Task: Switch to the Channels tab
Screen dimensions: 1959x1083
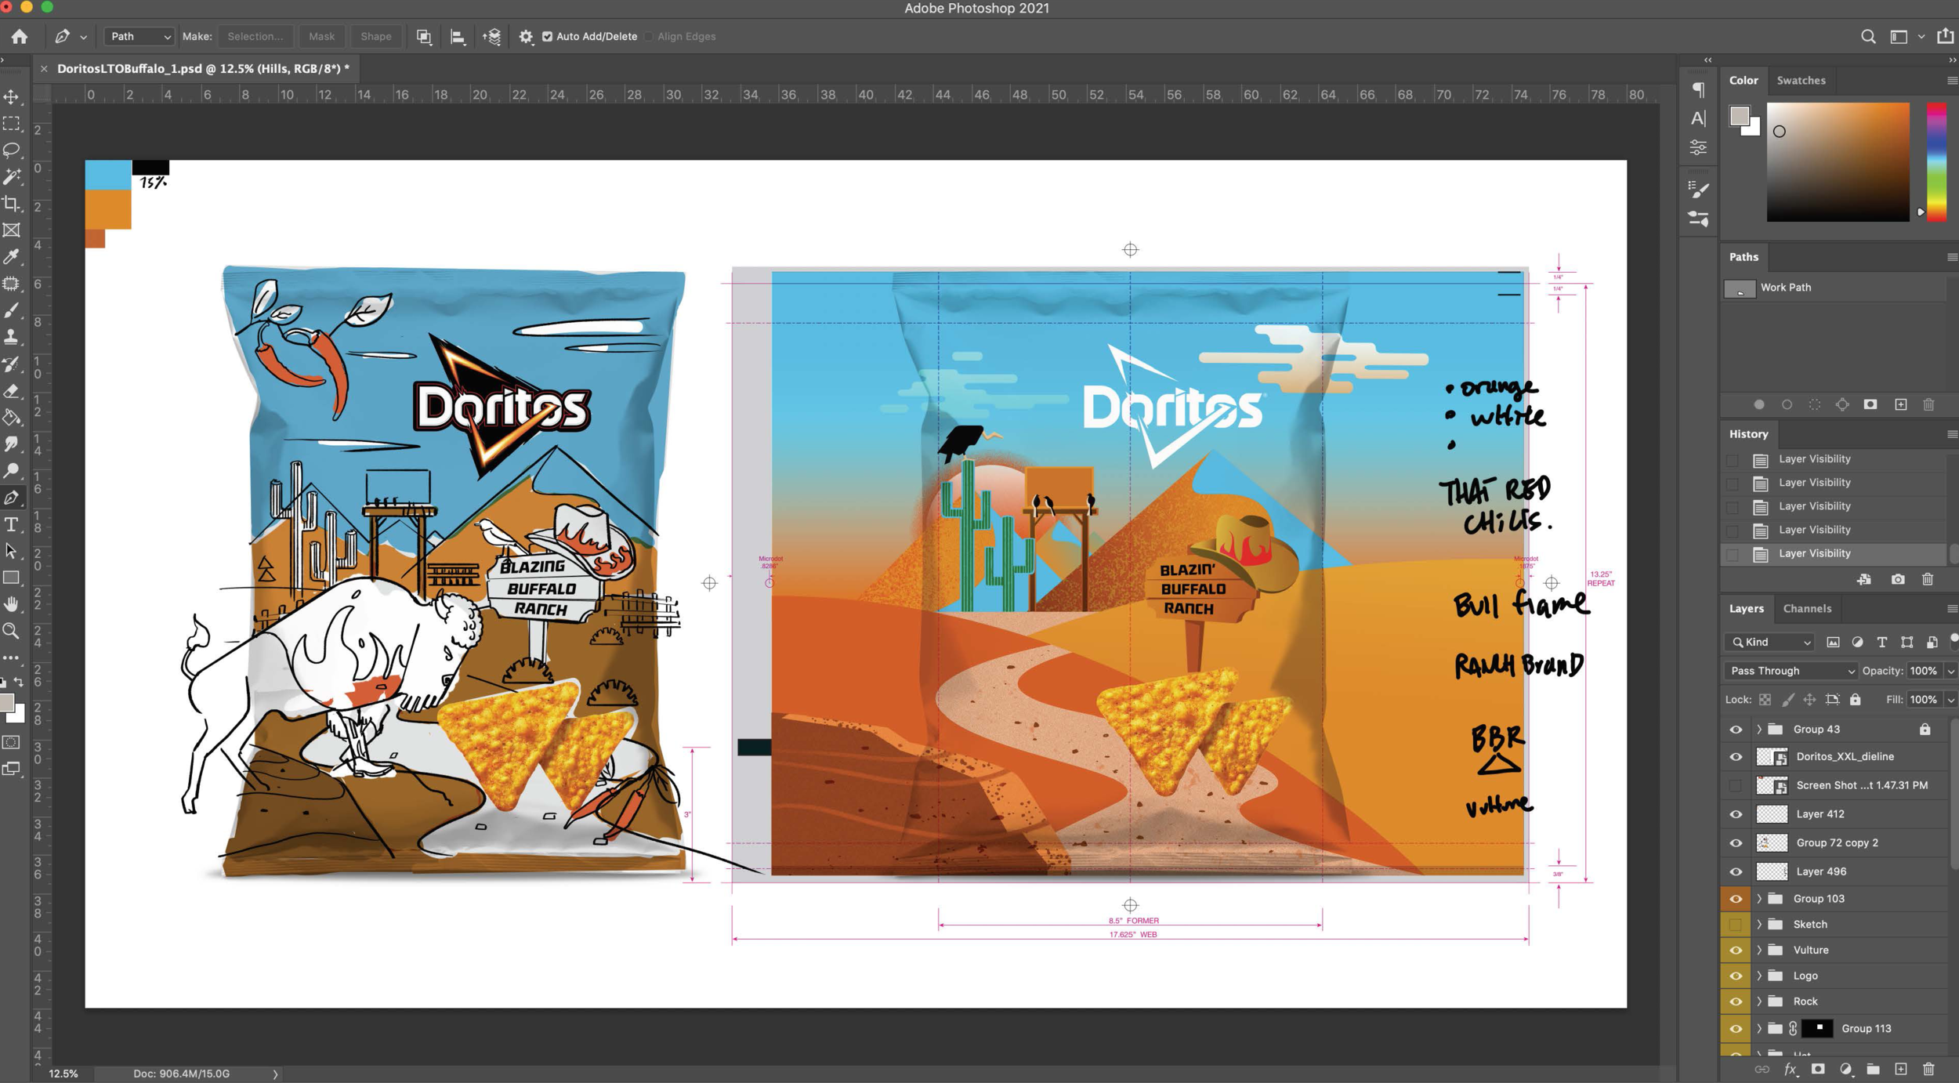Action: tap(1807, 608)
